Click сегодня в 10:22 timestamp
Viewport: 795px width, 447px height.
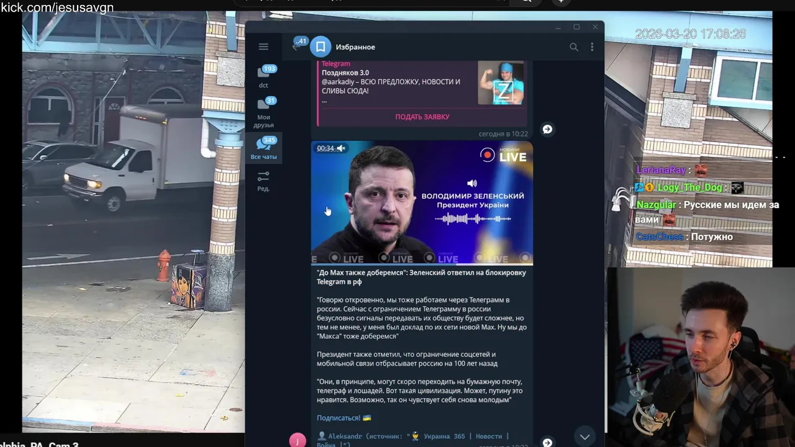pos(503,133)
